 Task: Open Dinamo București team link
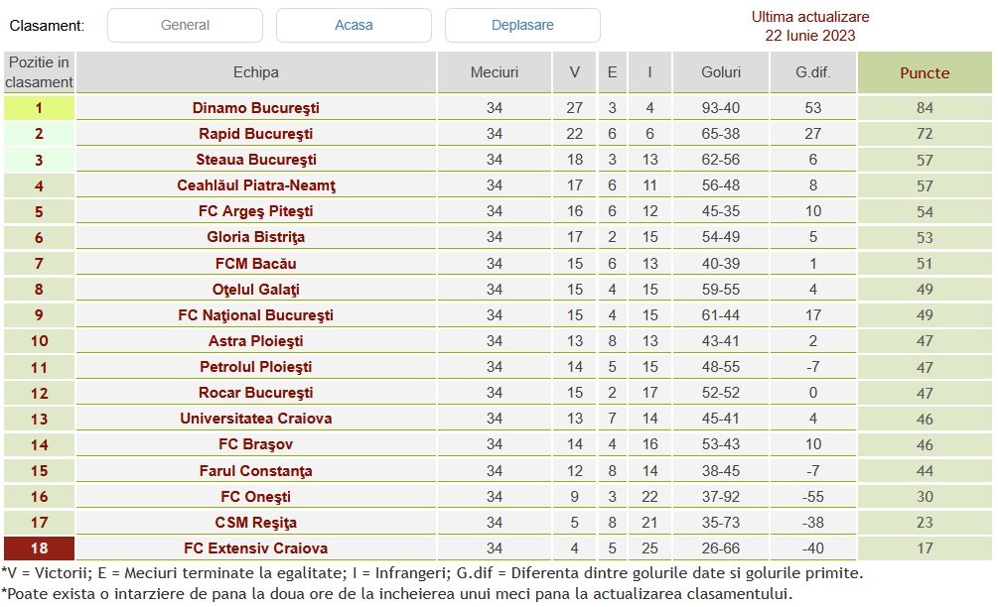pos(255,108)
